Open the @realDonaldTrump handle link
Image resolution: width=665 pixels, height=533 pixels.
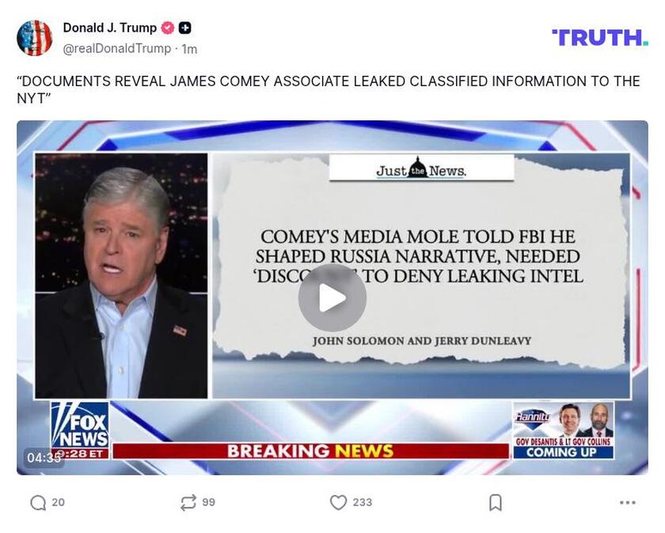117,49
